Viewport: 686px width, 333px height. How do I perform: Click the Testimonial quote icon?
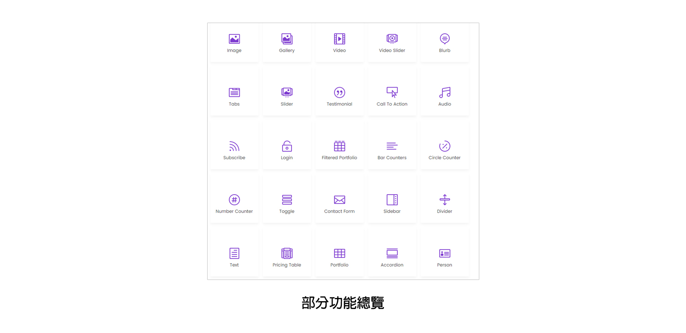pyautogui.click(x=340, y=93)
